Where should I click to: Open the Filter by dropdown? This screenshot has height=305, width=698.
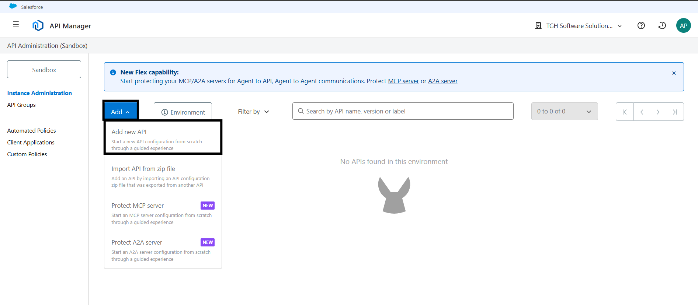[254, 112]
